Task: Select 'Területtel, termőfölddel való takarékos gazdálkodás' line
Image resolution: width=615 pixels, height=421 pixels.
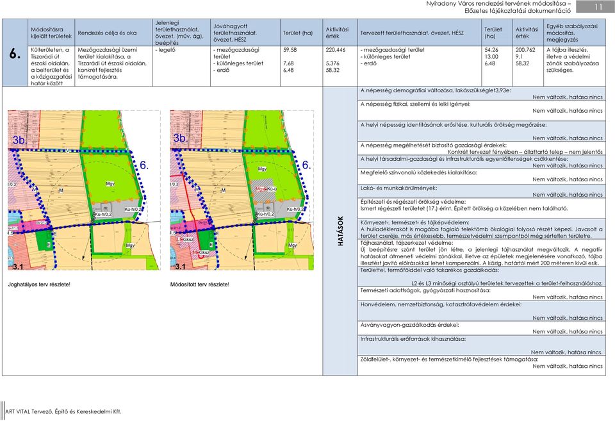Action: pyautogui.click(x=429, y=270)
